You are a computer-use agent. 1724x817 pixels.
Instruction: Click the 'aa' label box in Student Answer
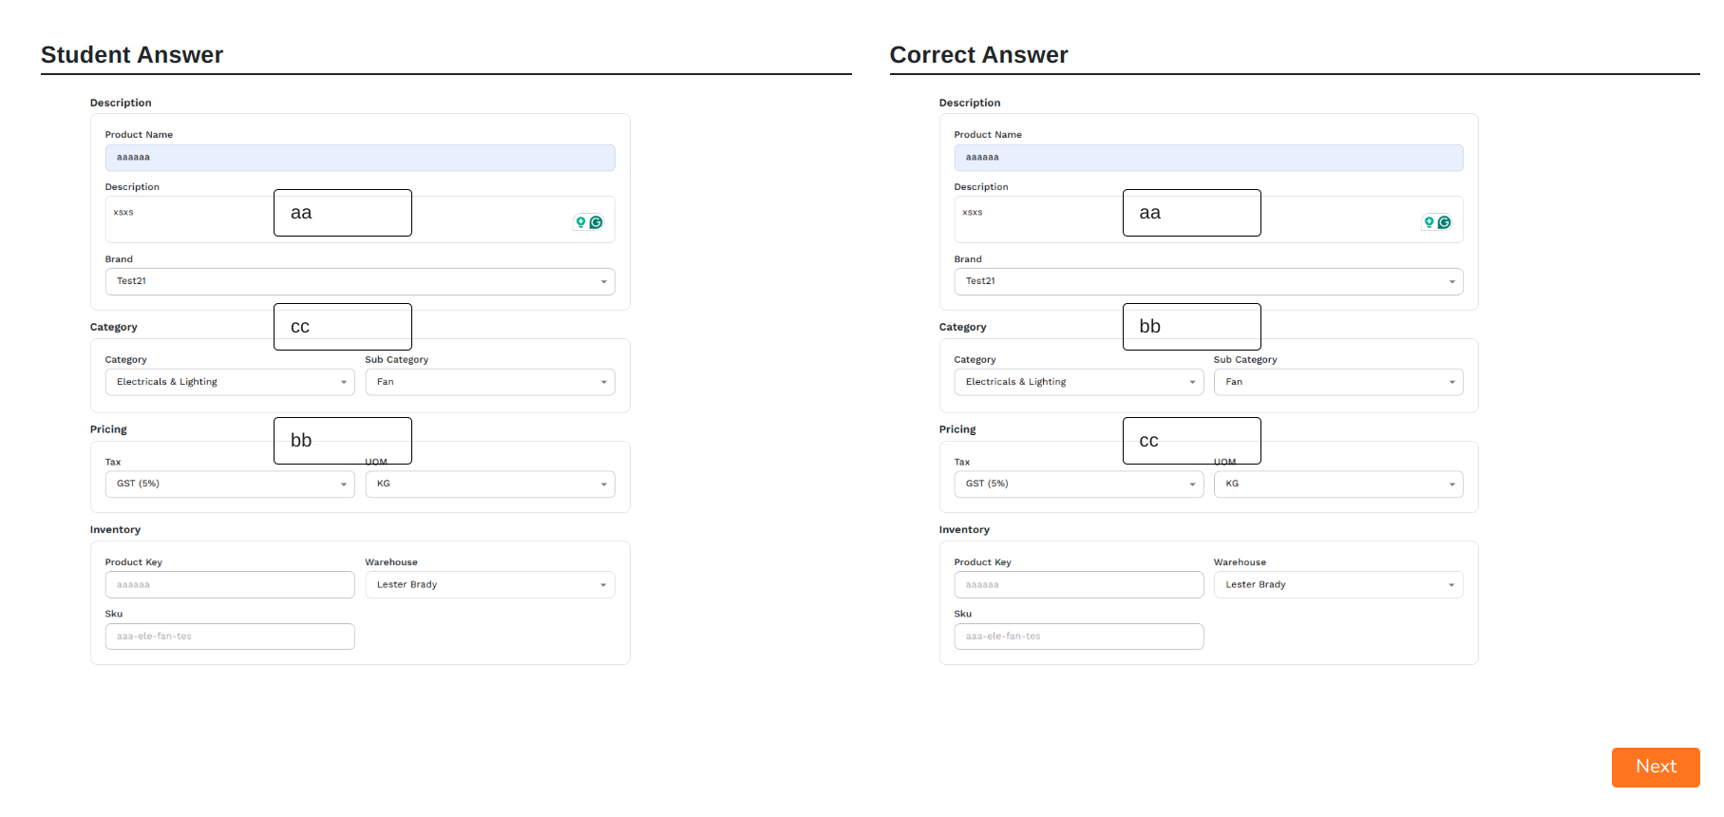(x=342, y=213)
